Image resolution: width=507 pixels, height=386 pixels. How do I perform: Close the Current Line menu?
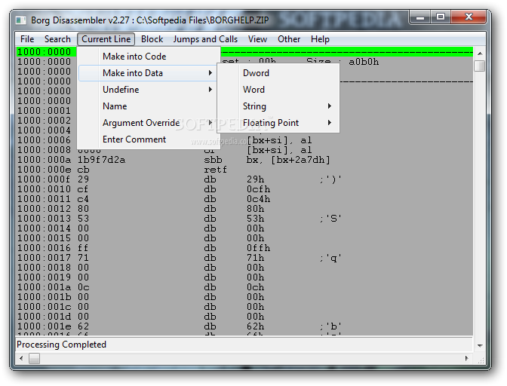[106, 39]
